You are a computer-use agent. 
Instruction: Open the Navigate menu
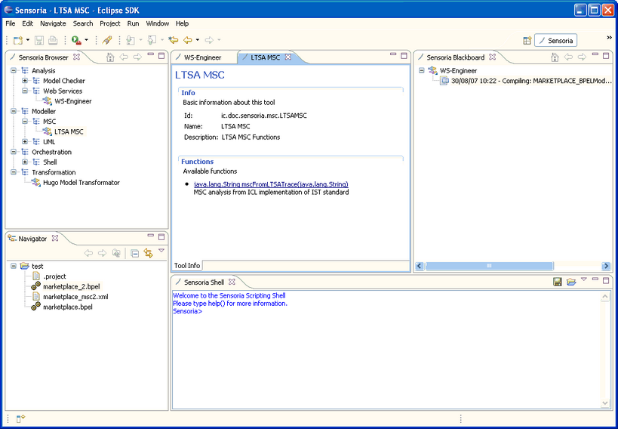click(53, 23)
